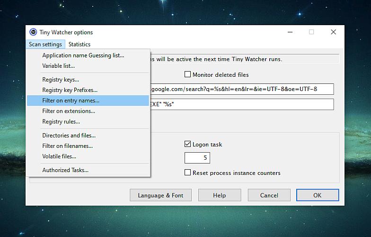Image resolution: width=371 pixels, height=237 pixels.
Task: Click the field containing EXE" "%s"
Action: [x=241, y=104]
